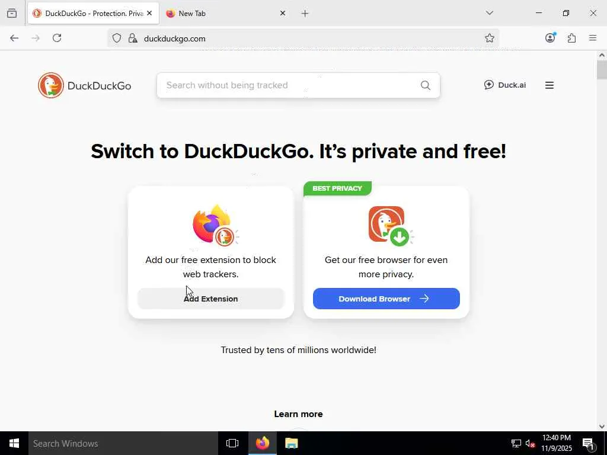Open File Explorer from the taskbar

pyautogui.click(x=291, y=443)
